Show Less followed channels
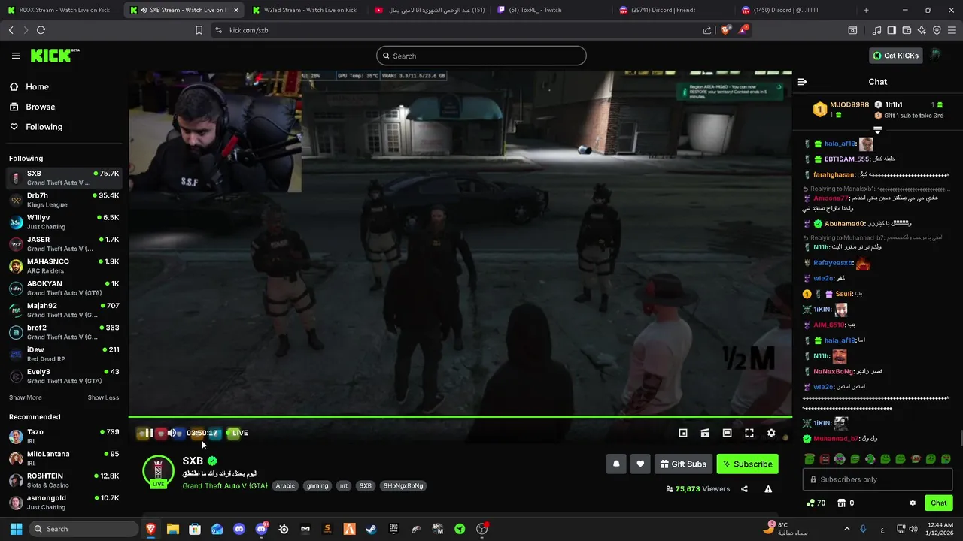963x541 pixels. 103,397
